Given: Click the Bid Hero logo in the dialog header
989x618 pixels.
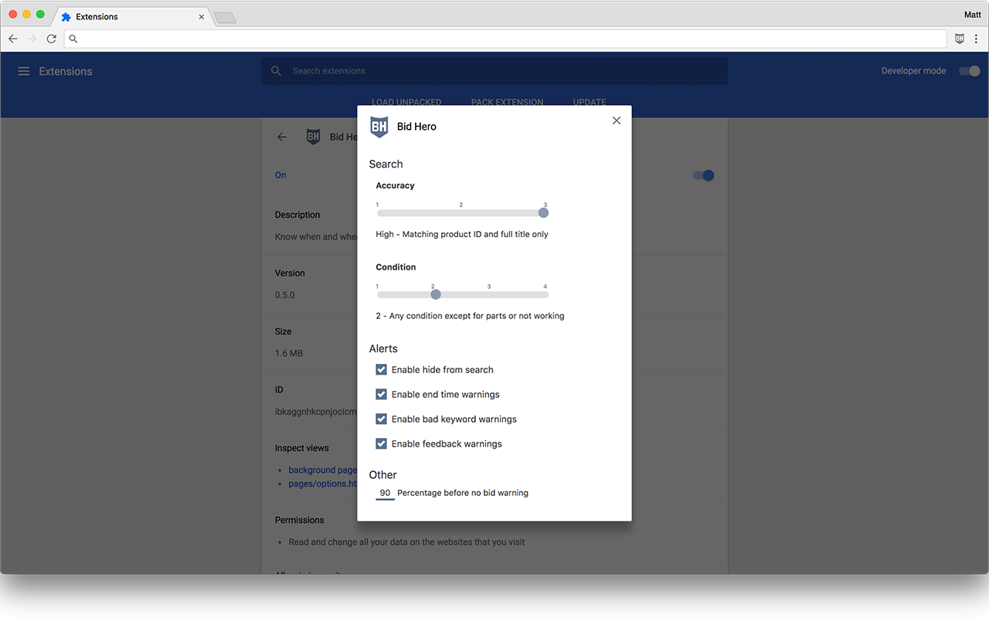Looking at the screenshot, I should (x=379, y=127).
